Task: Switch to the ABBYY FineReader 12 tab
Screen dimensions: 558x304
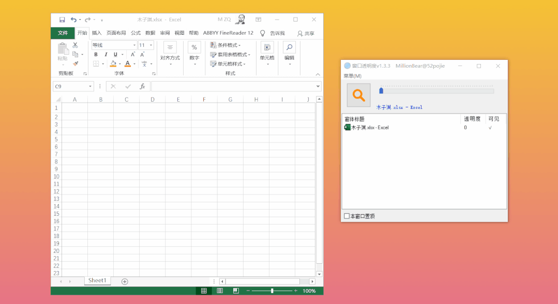Action: point(228,33)
